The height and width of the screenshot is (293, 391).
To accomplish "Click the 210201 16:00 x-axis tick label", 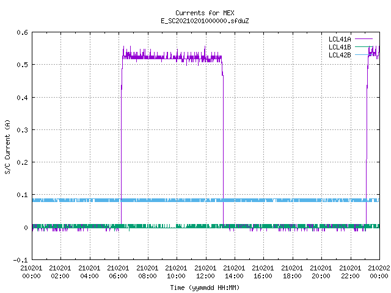I will pyautogui.click(x=263, y=272).
